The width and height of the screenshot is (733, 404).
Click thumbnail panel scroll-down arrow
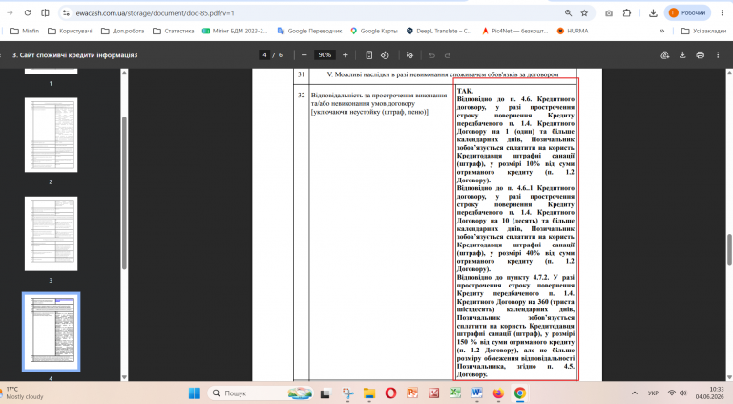coord(124,377)
